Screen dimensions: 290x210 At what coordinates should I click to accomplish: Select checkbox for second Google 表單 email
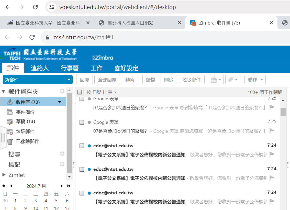coord(82,122)
